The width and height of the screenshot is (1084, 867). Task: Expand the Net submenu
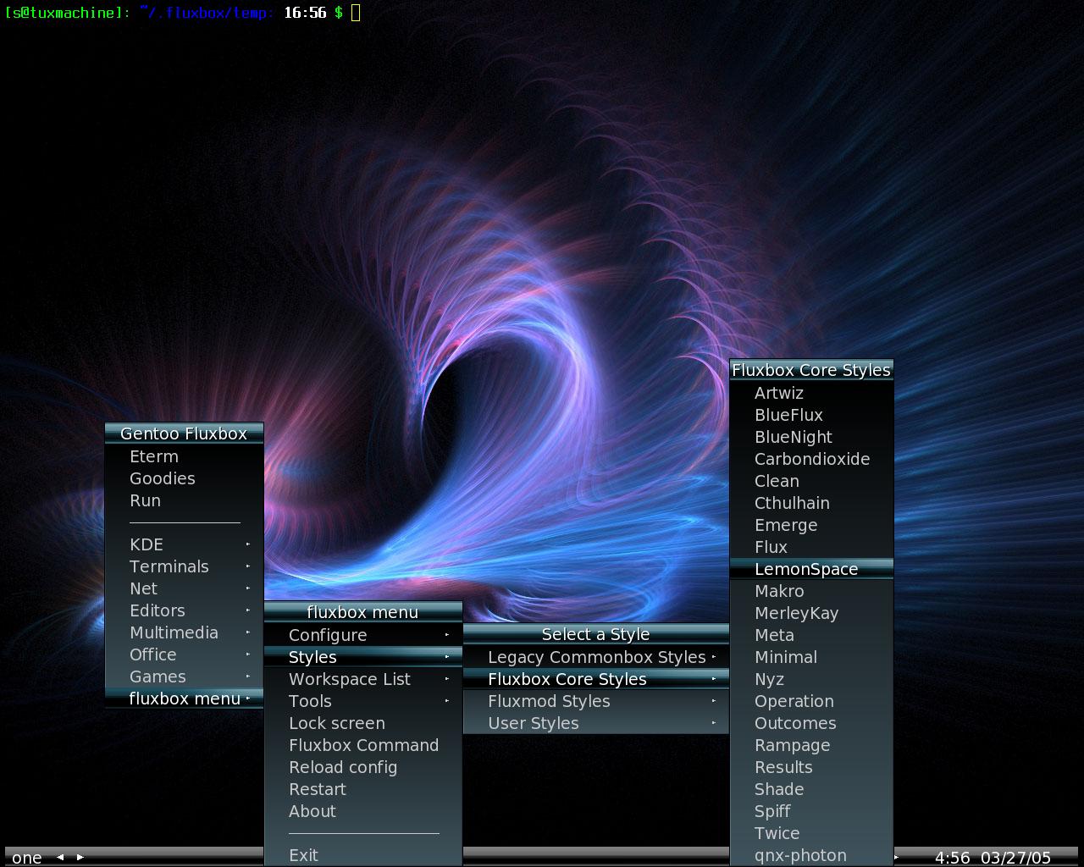[x=185, y=588]
